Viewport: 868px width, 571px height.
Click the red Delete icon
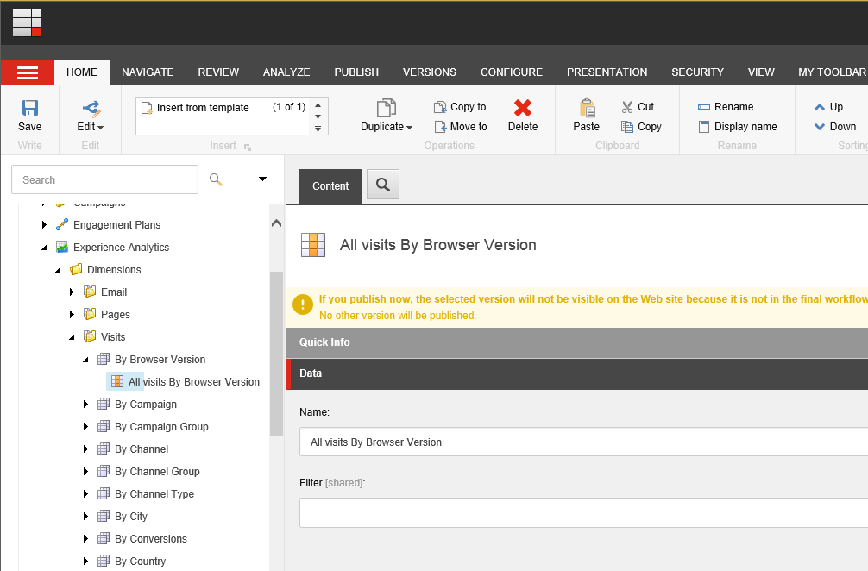[x=522, y=108]
